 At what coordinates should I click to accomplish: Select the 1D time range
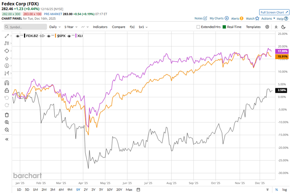(19, 190)
